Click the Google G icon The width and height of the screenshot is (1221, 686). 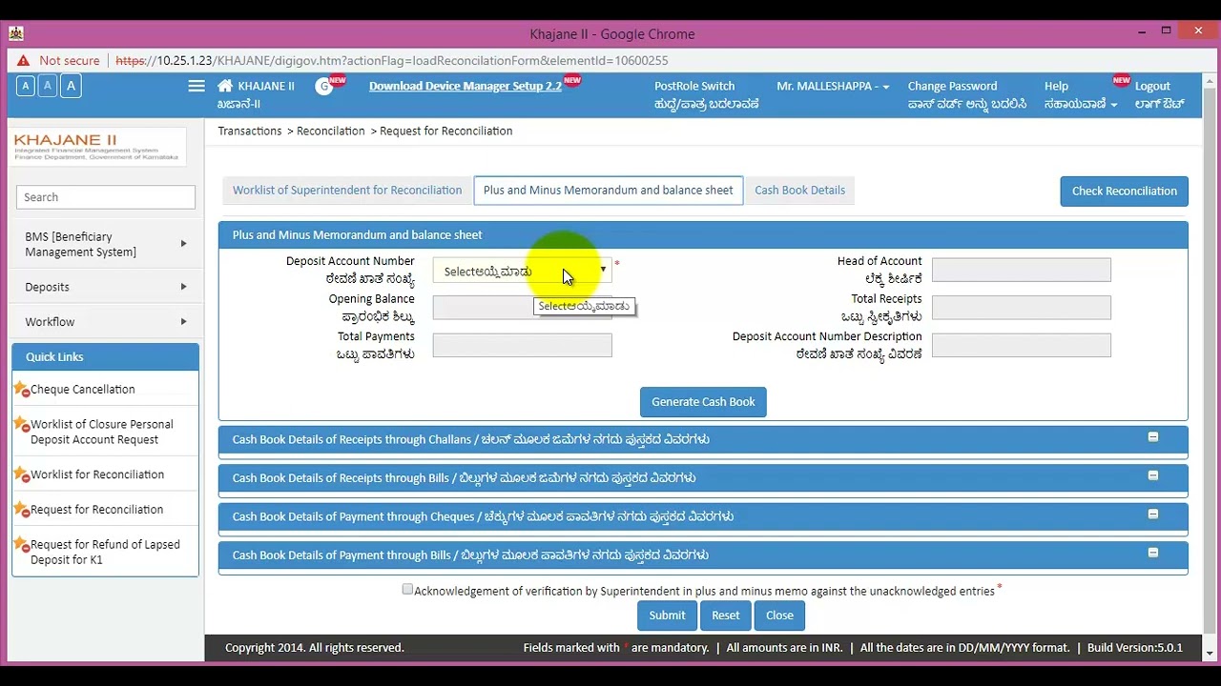(324, 87)
